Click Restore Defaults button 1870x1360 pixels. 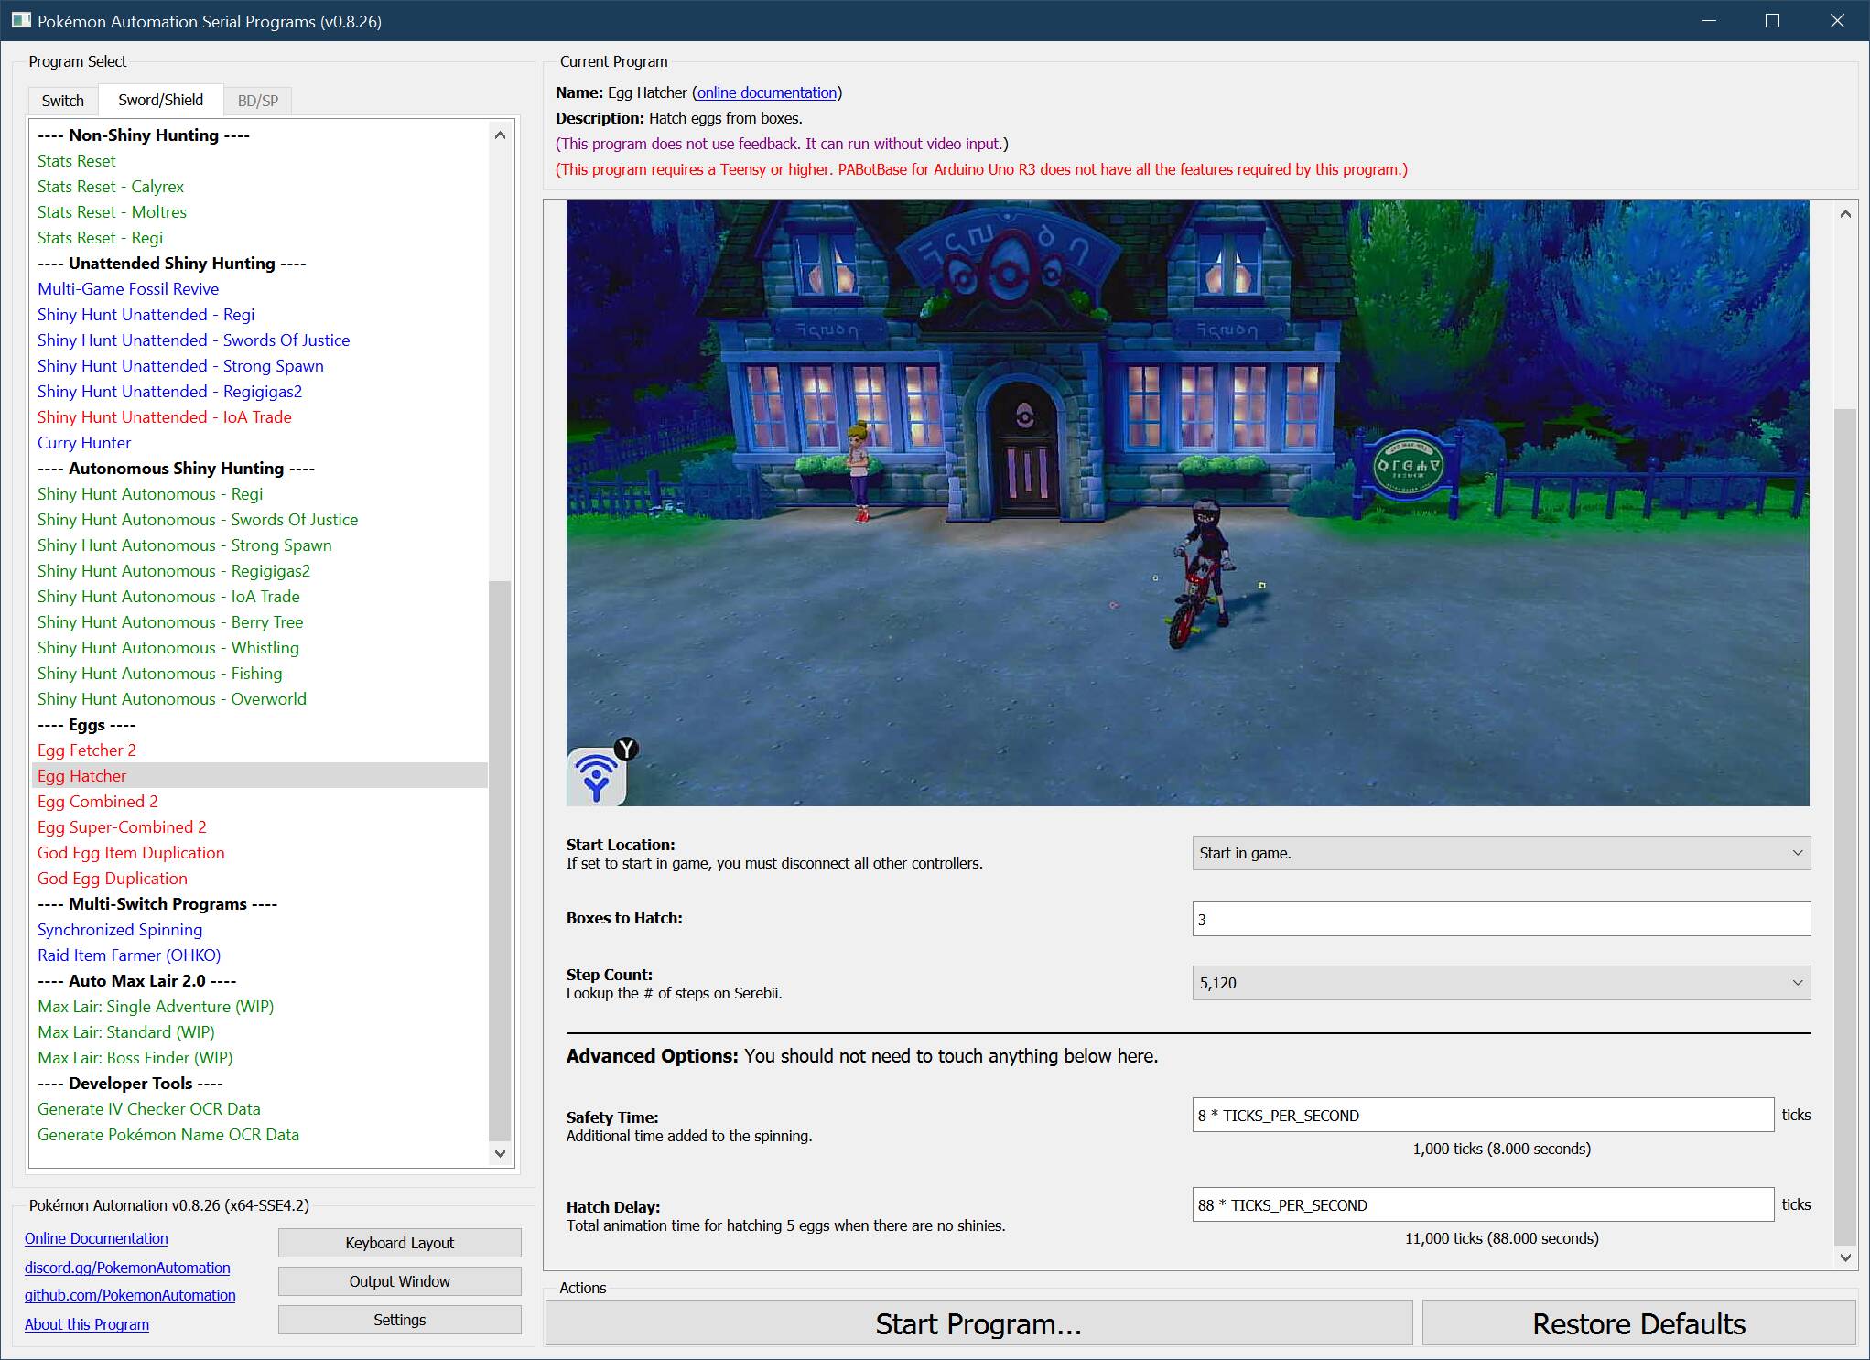(1638, 1323)
